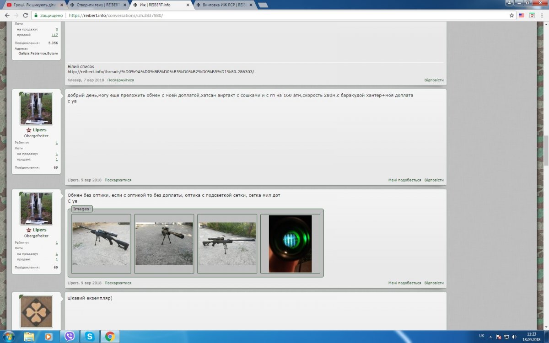Open Lipers username in the Обмен без оптики post
This screenshot has height=343, width=549.
[39, 230]
